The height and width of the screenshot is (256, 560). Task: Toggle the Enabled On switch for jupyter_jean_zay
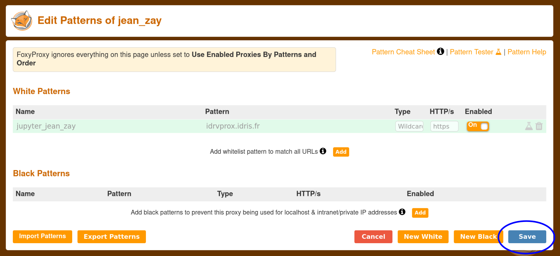point(478,126)
